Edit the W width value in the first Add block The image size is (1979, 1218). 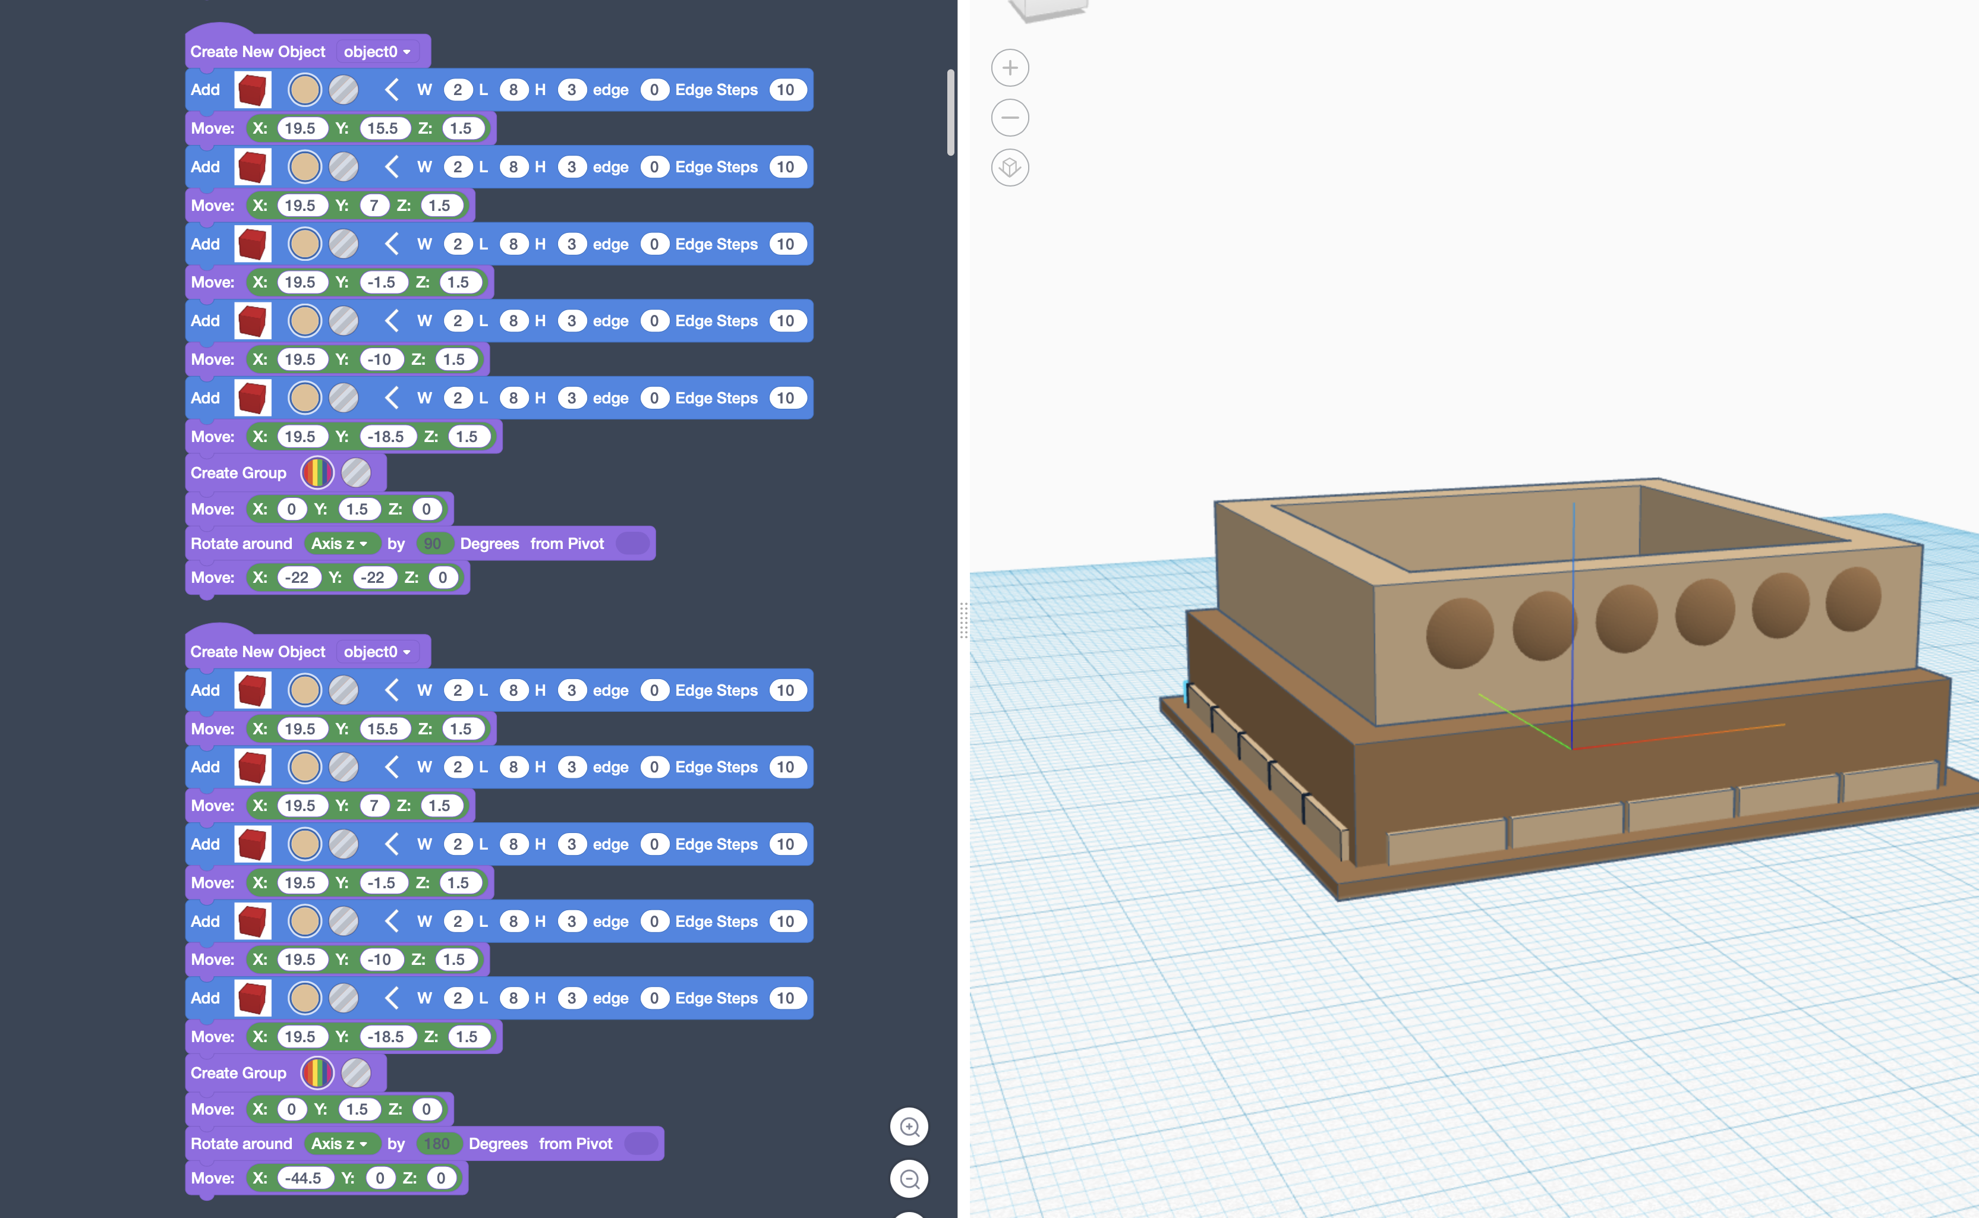[458, 89]
